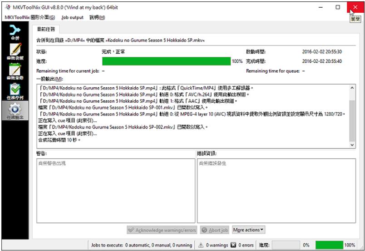Click the errors X icon in status bar
Screen dimensions: 365x251
233,245
